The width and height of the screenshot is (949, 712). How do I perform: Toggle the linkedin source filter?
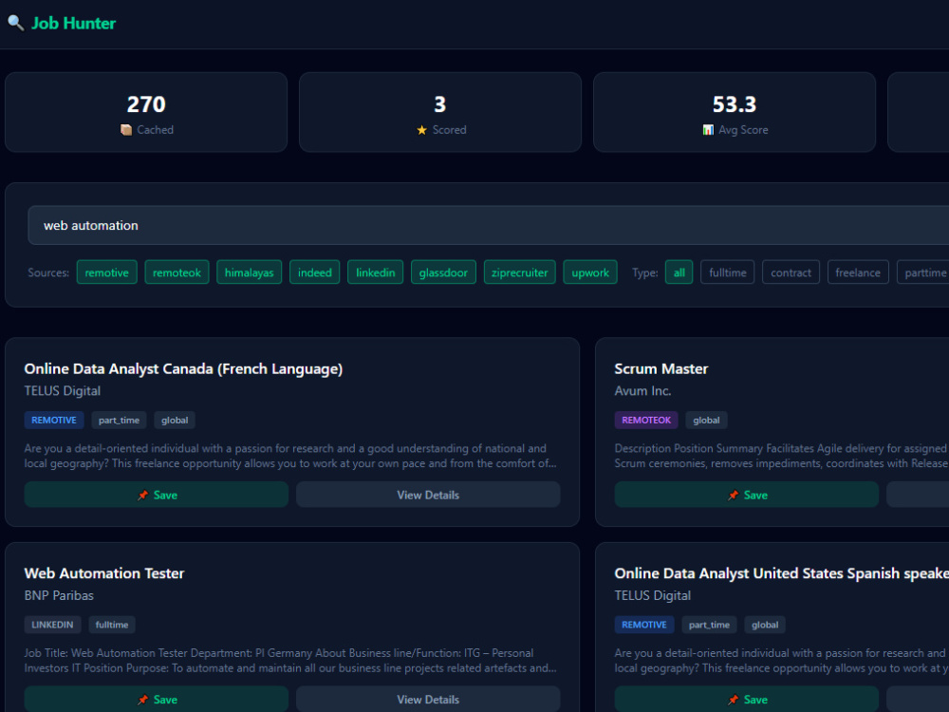(375, 272)
